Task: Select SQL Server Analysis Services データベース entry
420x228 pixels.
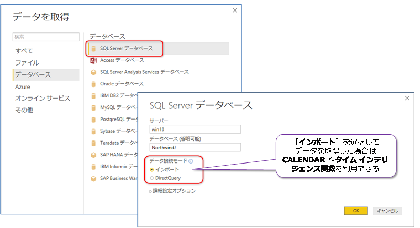Action: (x=144, y=72)
